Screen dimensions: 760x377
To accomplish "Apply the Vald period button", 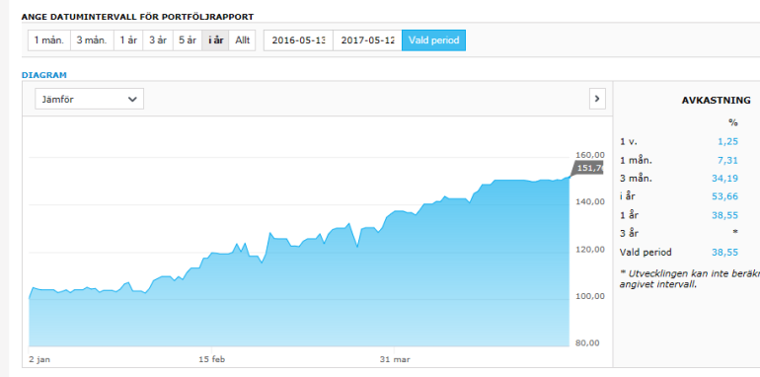I will click(434, 40).
